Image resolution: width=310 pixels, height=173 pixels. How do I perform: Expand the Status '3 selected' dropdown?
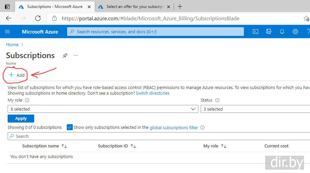[255, 109]
